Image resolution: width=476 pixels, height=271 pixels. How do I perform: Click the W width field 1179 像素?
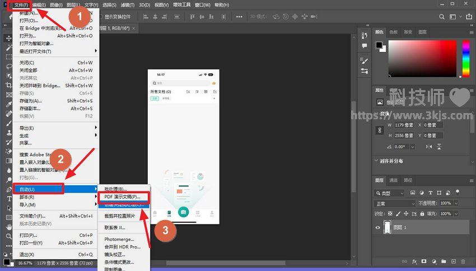[404, 125]
